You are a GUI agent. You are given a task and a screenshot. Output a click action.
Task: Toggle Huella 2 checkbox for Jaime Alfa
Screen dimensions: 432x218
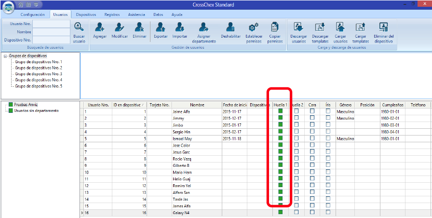tap(296, 111)
